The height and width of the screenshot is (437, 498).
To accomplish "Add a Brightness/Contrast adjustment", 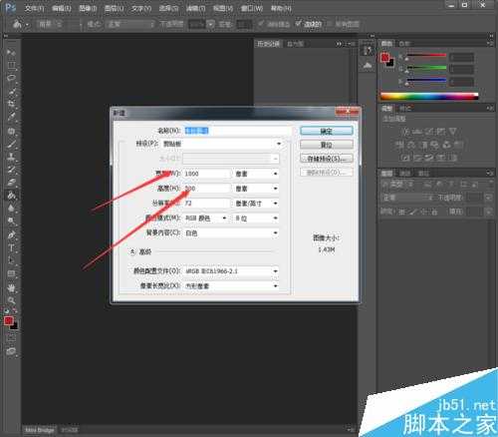I will coord(404,132).
